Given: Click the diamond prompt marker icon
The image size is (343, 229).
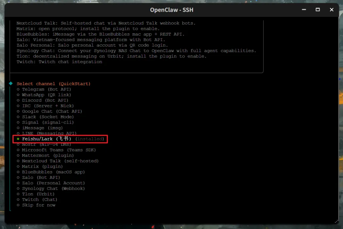Looking at the screenshot, I should [x=11, y=84].
